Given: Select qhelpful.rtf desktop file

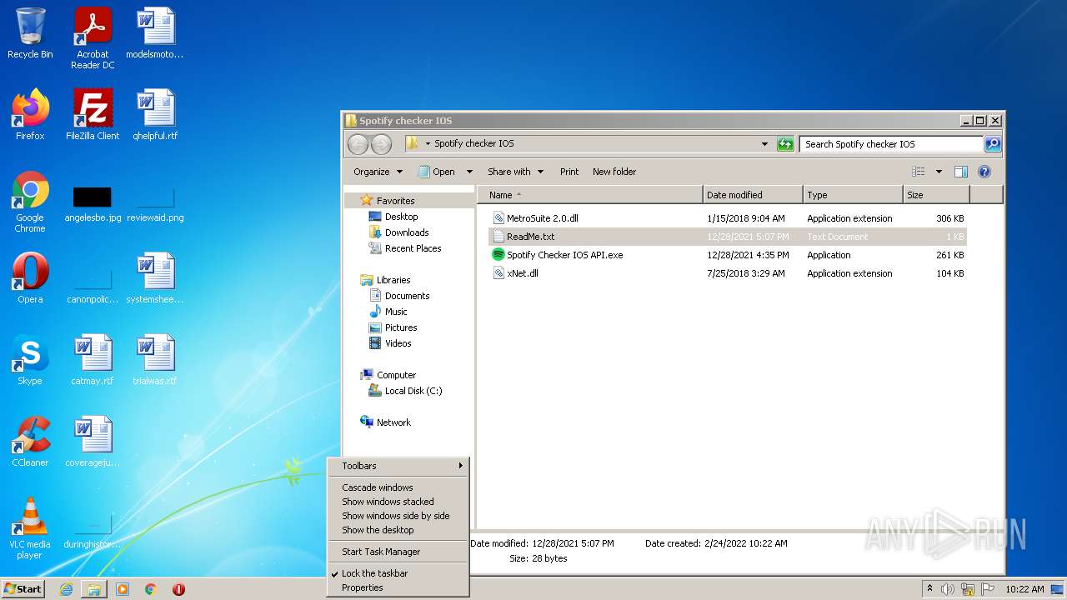Looking at the screenshot, I should point(155,115).
